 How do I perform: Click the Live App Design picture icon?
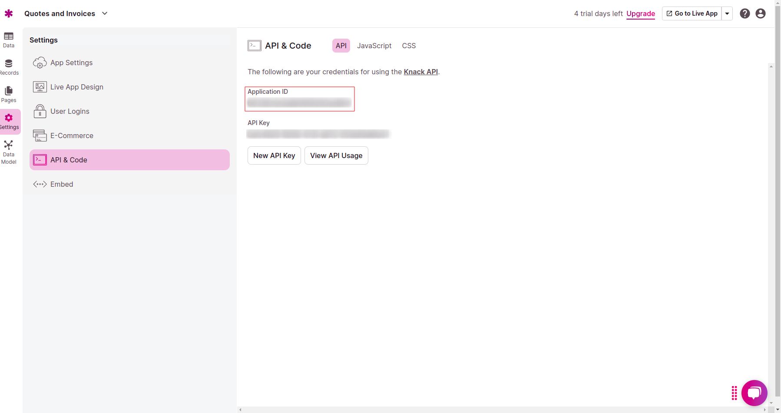tap(40, 87)
